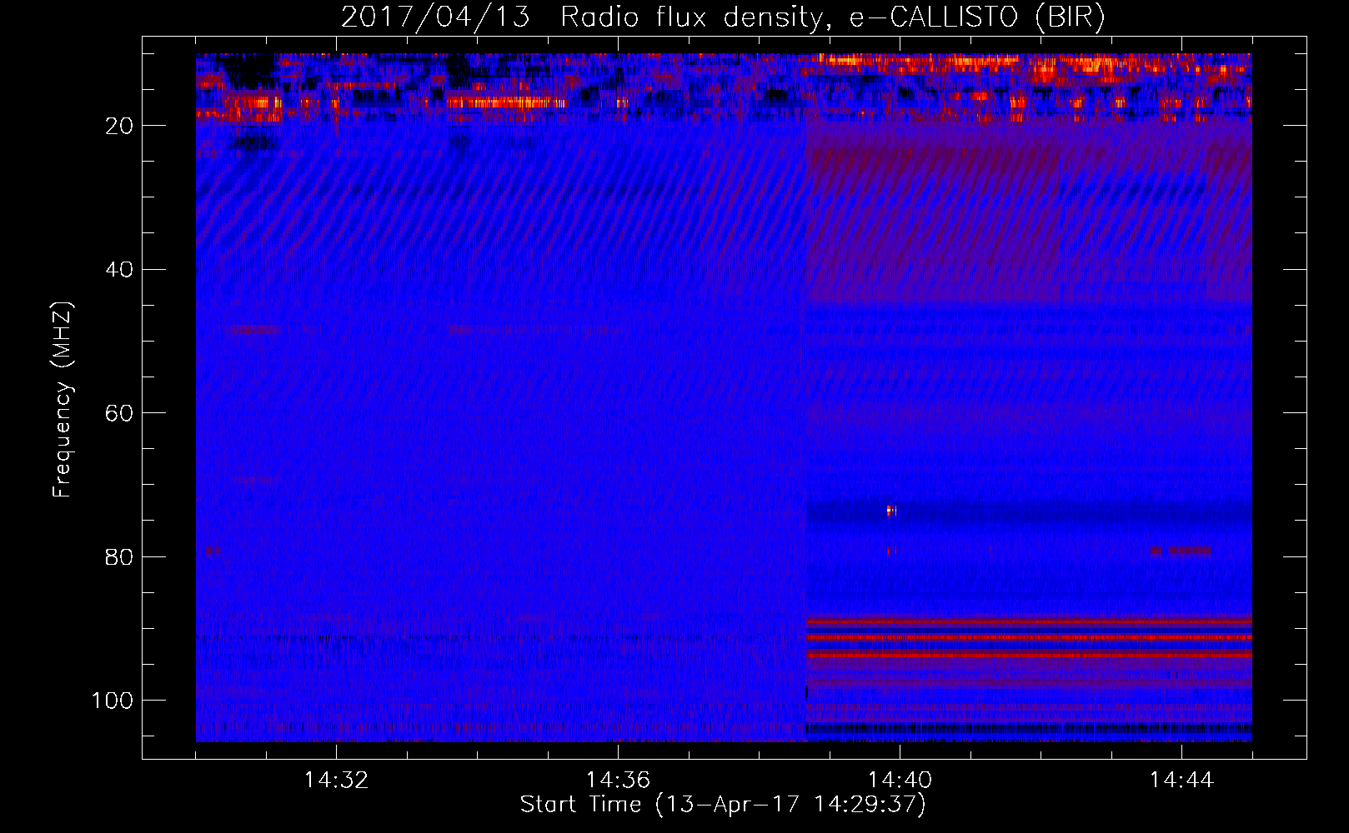Click the bright burst spot near 74 MHz at 14:40
Viewport: 1349px width, 833px height.
click(x=891, y=511)
